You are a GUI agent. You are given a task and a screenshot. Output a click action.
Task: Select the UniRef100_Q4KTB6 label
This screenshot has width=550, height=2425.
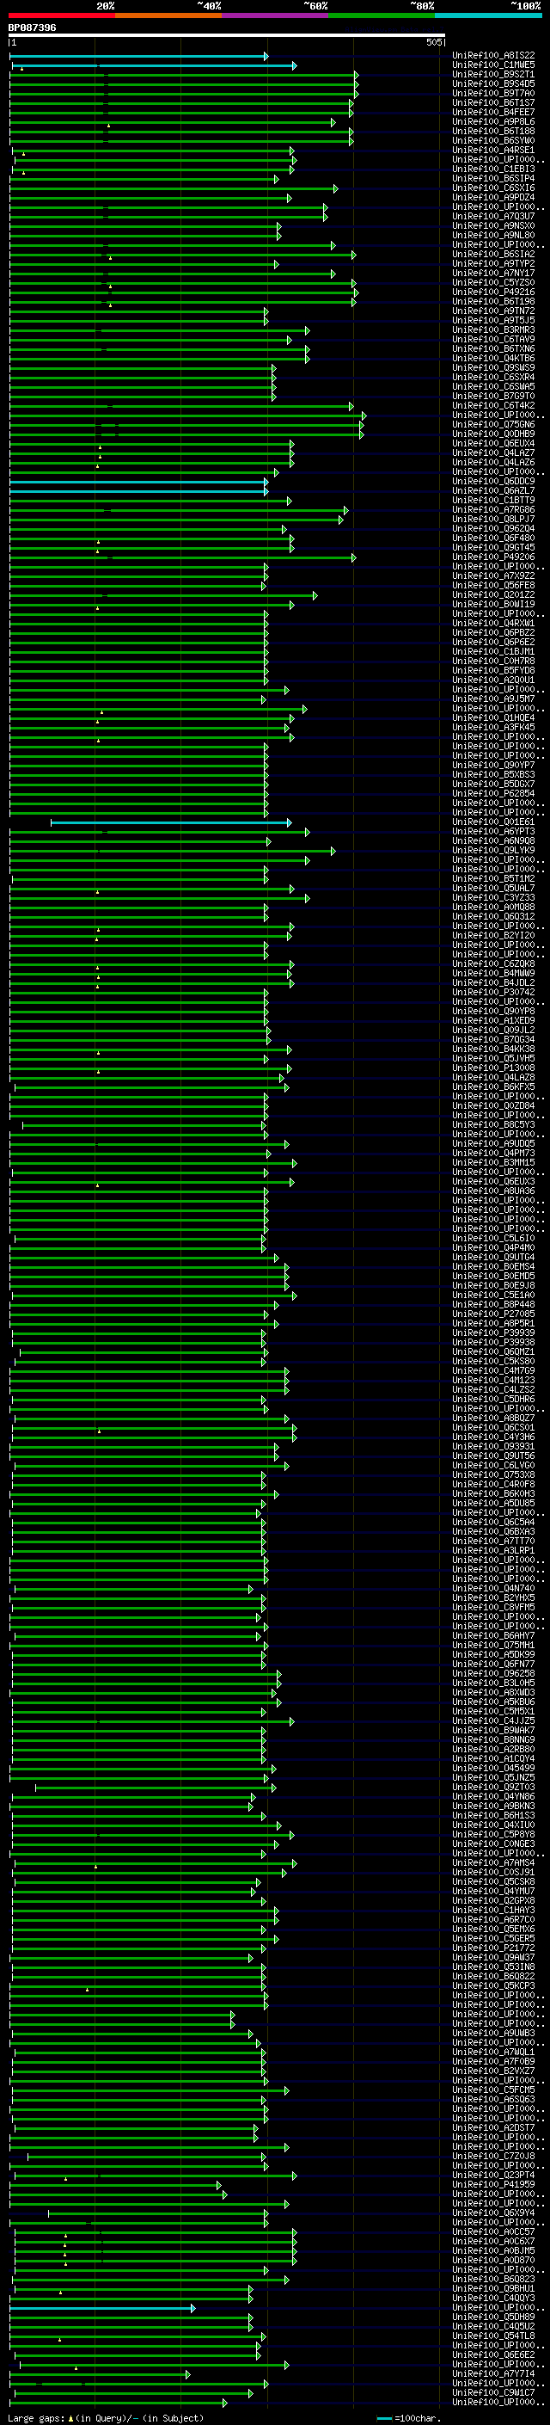tap(493, 359)
